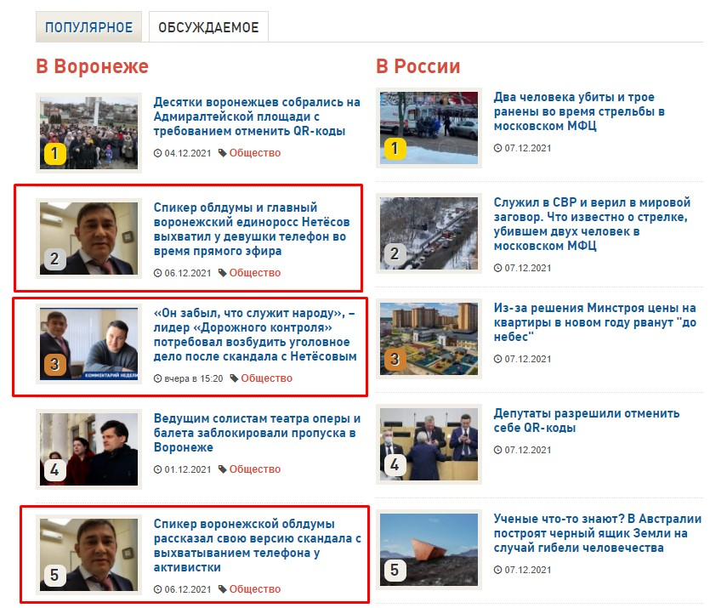
Task: Switch to the ОБСУЖДАЕМОЕ tab
Action: pos(208,27)
